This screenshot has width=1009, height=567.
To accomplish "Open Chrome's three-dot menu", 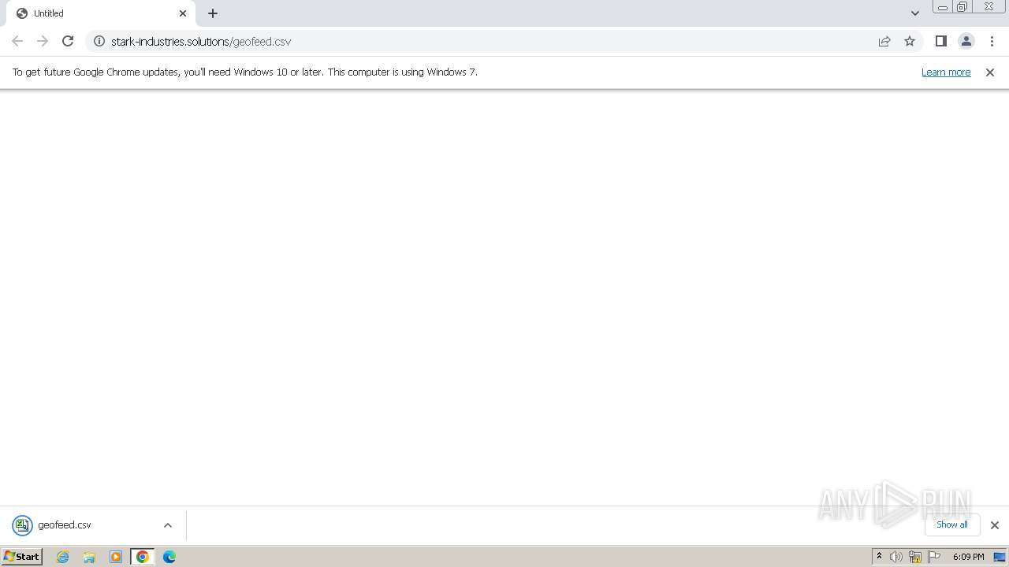I will (x=990, y=41).
